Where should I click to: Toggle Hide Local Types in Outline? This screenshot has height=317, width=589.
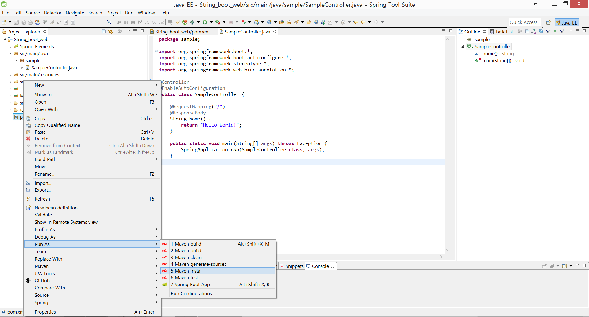[x=562, y=31]
